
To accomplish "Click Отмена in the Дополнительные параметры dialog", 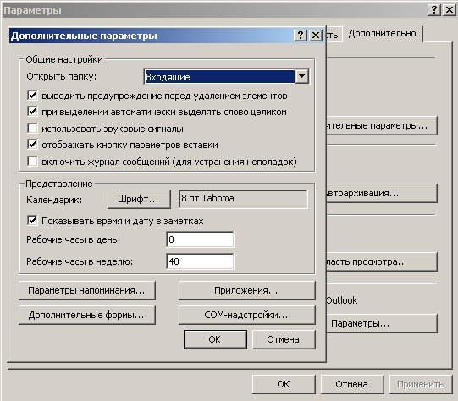I will 284,339.
